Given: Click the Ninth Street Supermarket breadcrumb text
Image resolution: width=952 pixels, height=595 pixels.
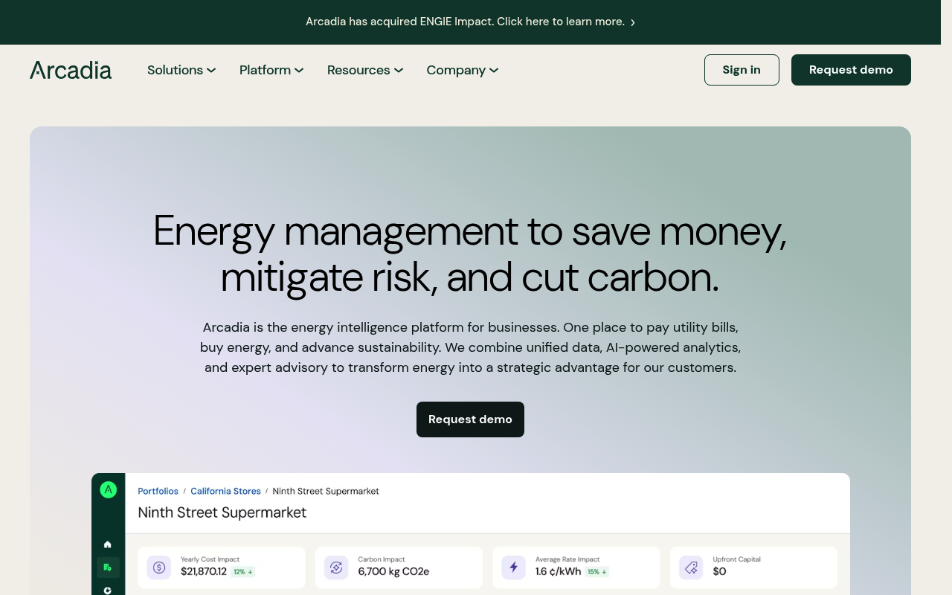Looking at the screenshot, I should click(326, 492).
